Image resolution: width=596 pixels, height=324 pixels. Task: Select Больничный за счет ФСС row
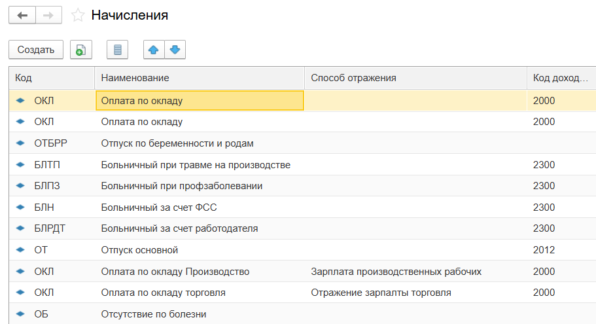coord(302,207)
